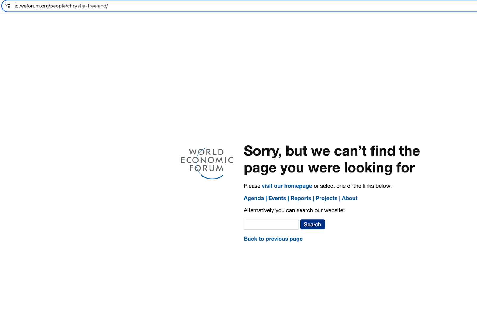Select the URL text in the address bar
477x322 pixels.
coord(61,6)
